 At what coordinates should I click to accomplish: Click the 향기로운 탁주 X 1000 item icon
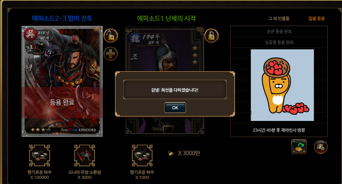point(142,156)
